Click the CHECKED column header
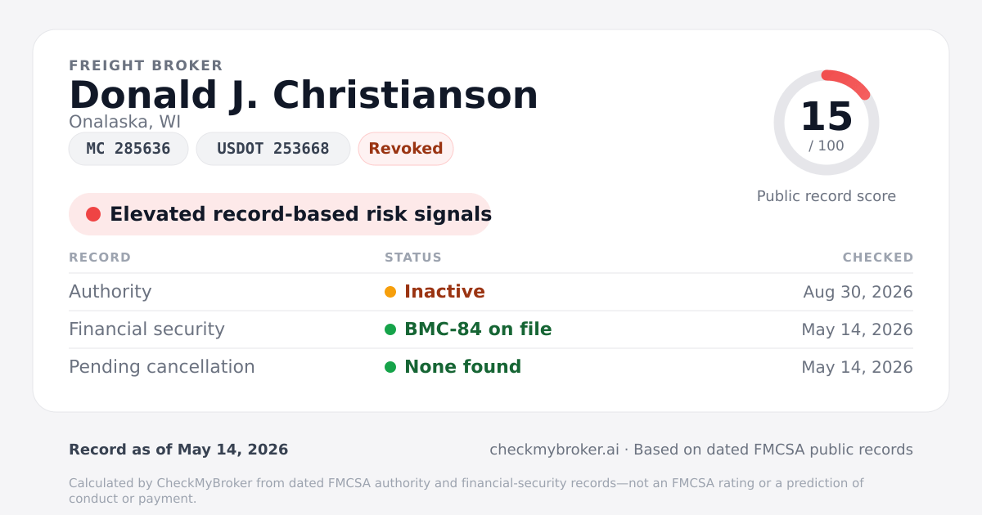Screen dimensions: 982x515 pyautogui.click(x=878, y=257)
